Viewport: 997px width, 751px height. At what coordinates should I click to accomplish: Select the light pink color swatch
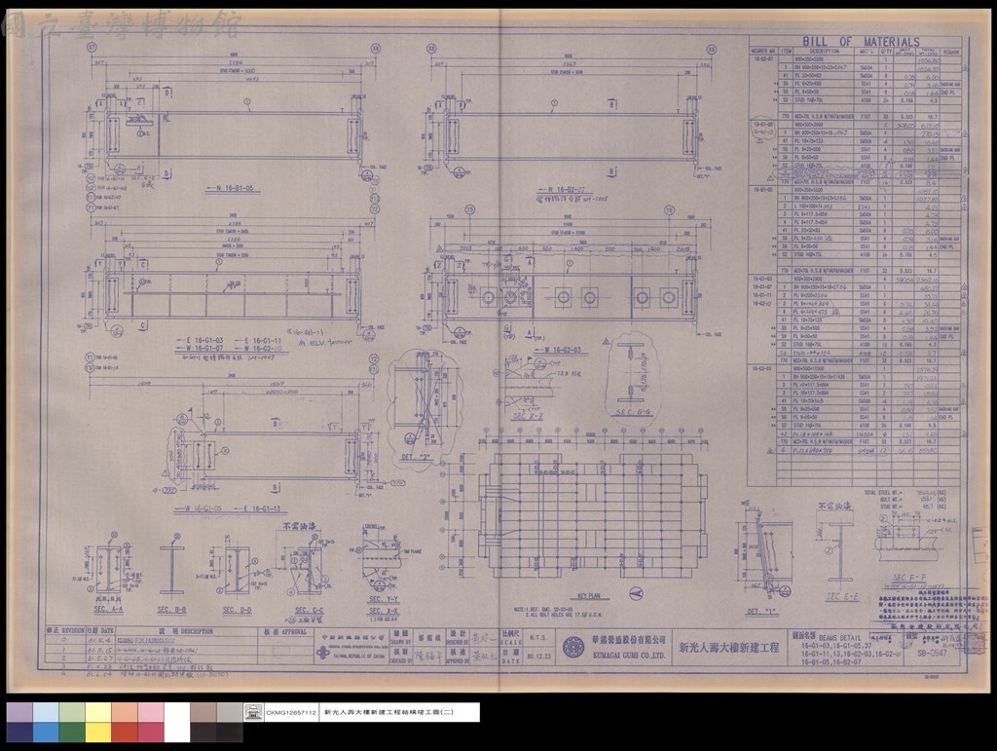pyautogui.click(x=151, y=712)
